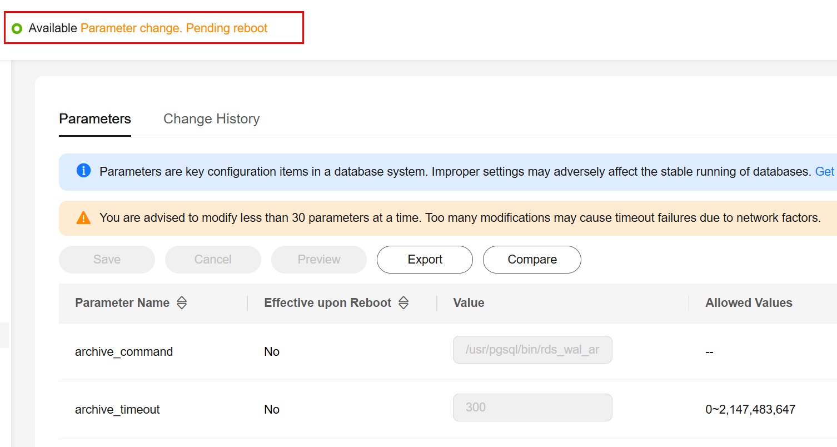The width and height of the screenshot is (837, 447).
Task: Select the Parameters tab
Action: [x=95, y=119]
